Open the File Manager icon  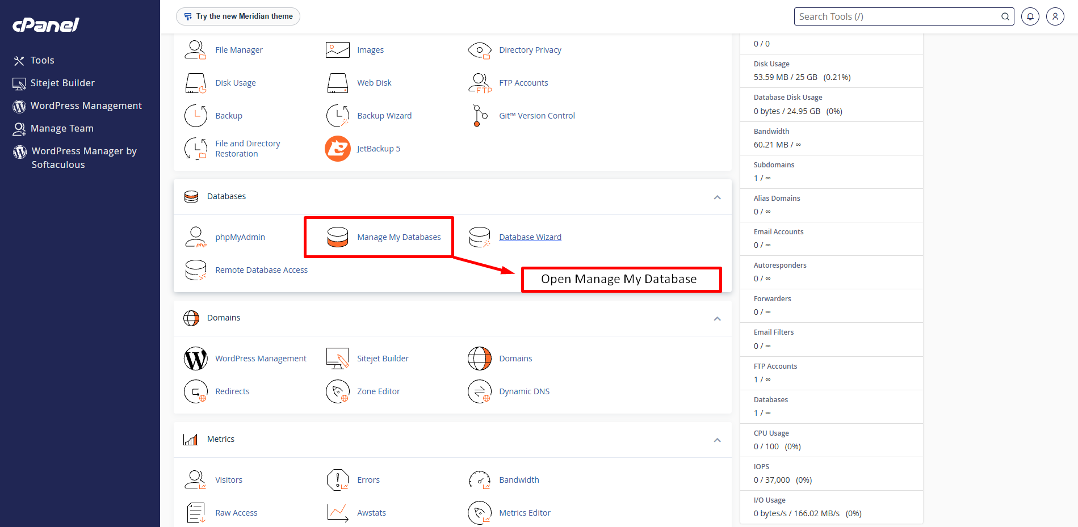pyautogui.click(x=195, y=50)
